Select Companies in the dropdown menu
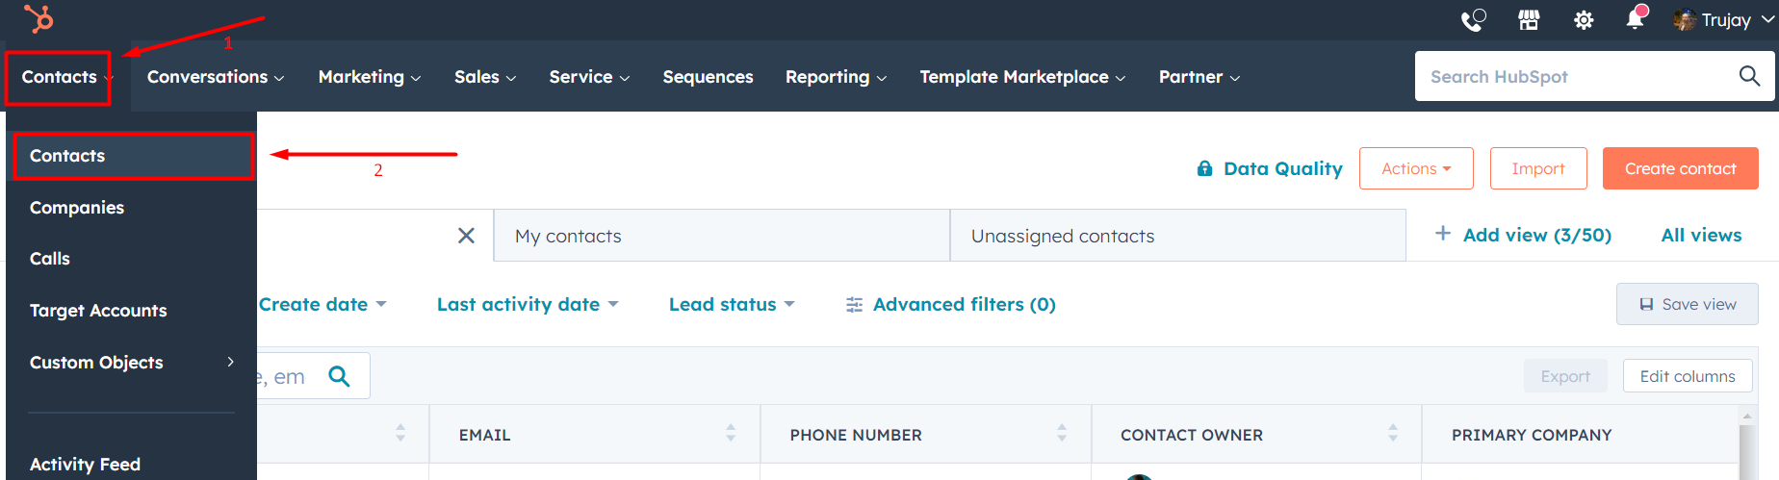 coord(77,208)
